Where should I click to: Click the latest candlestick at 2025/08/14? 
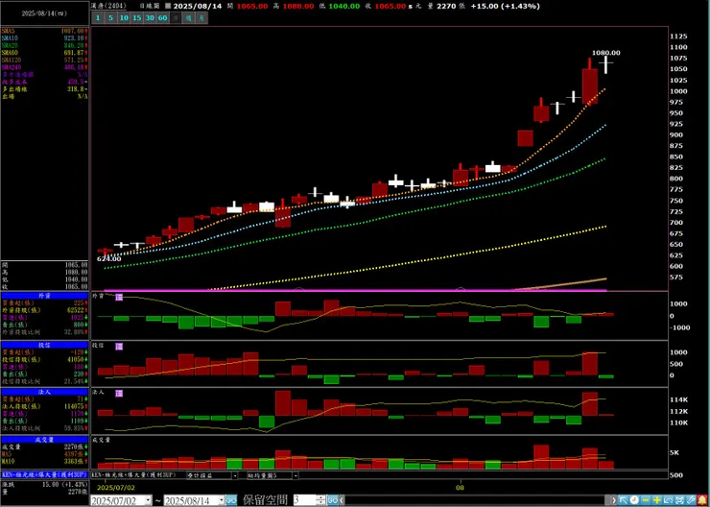(605, 64)
